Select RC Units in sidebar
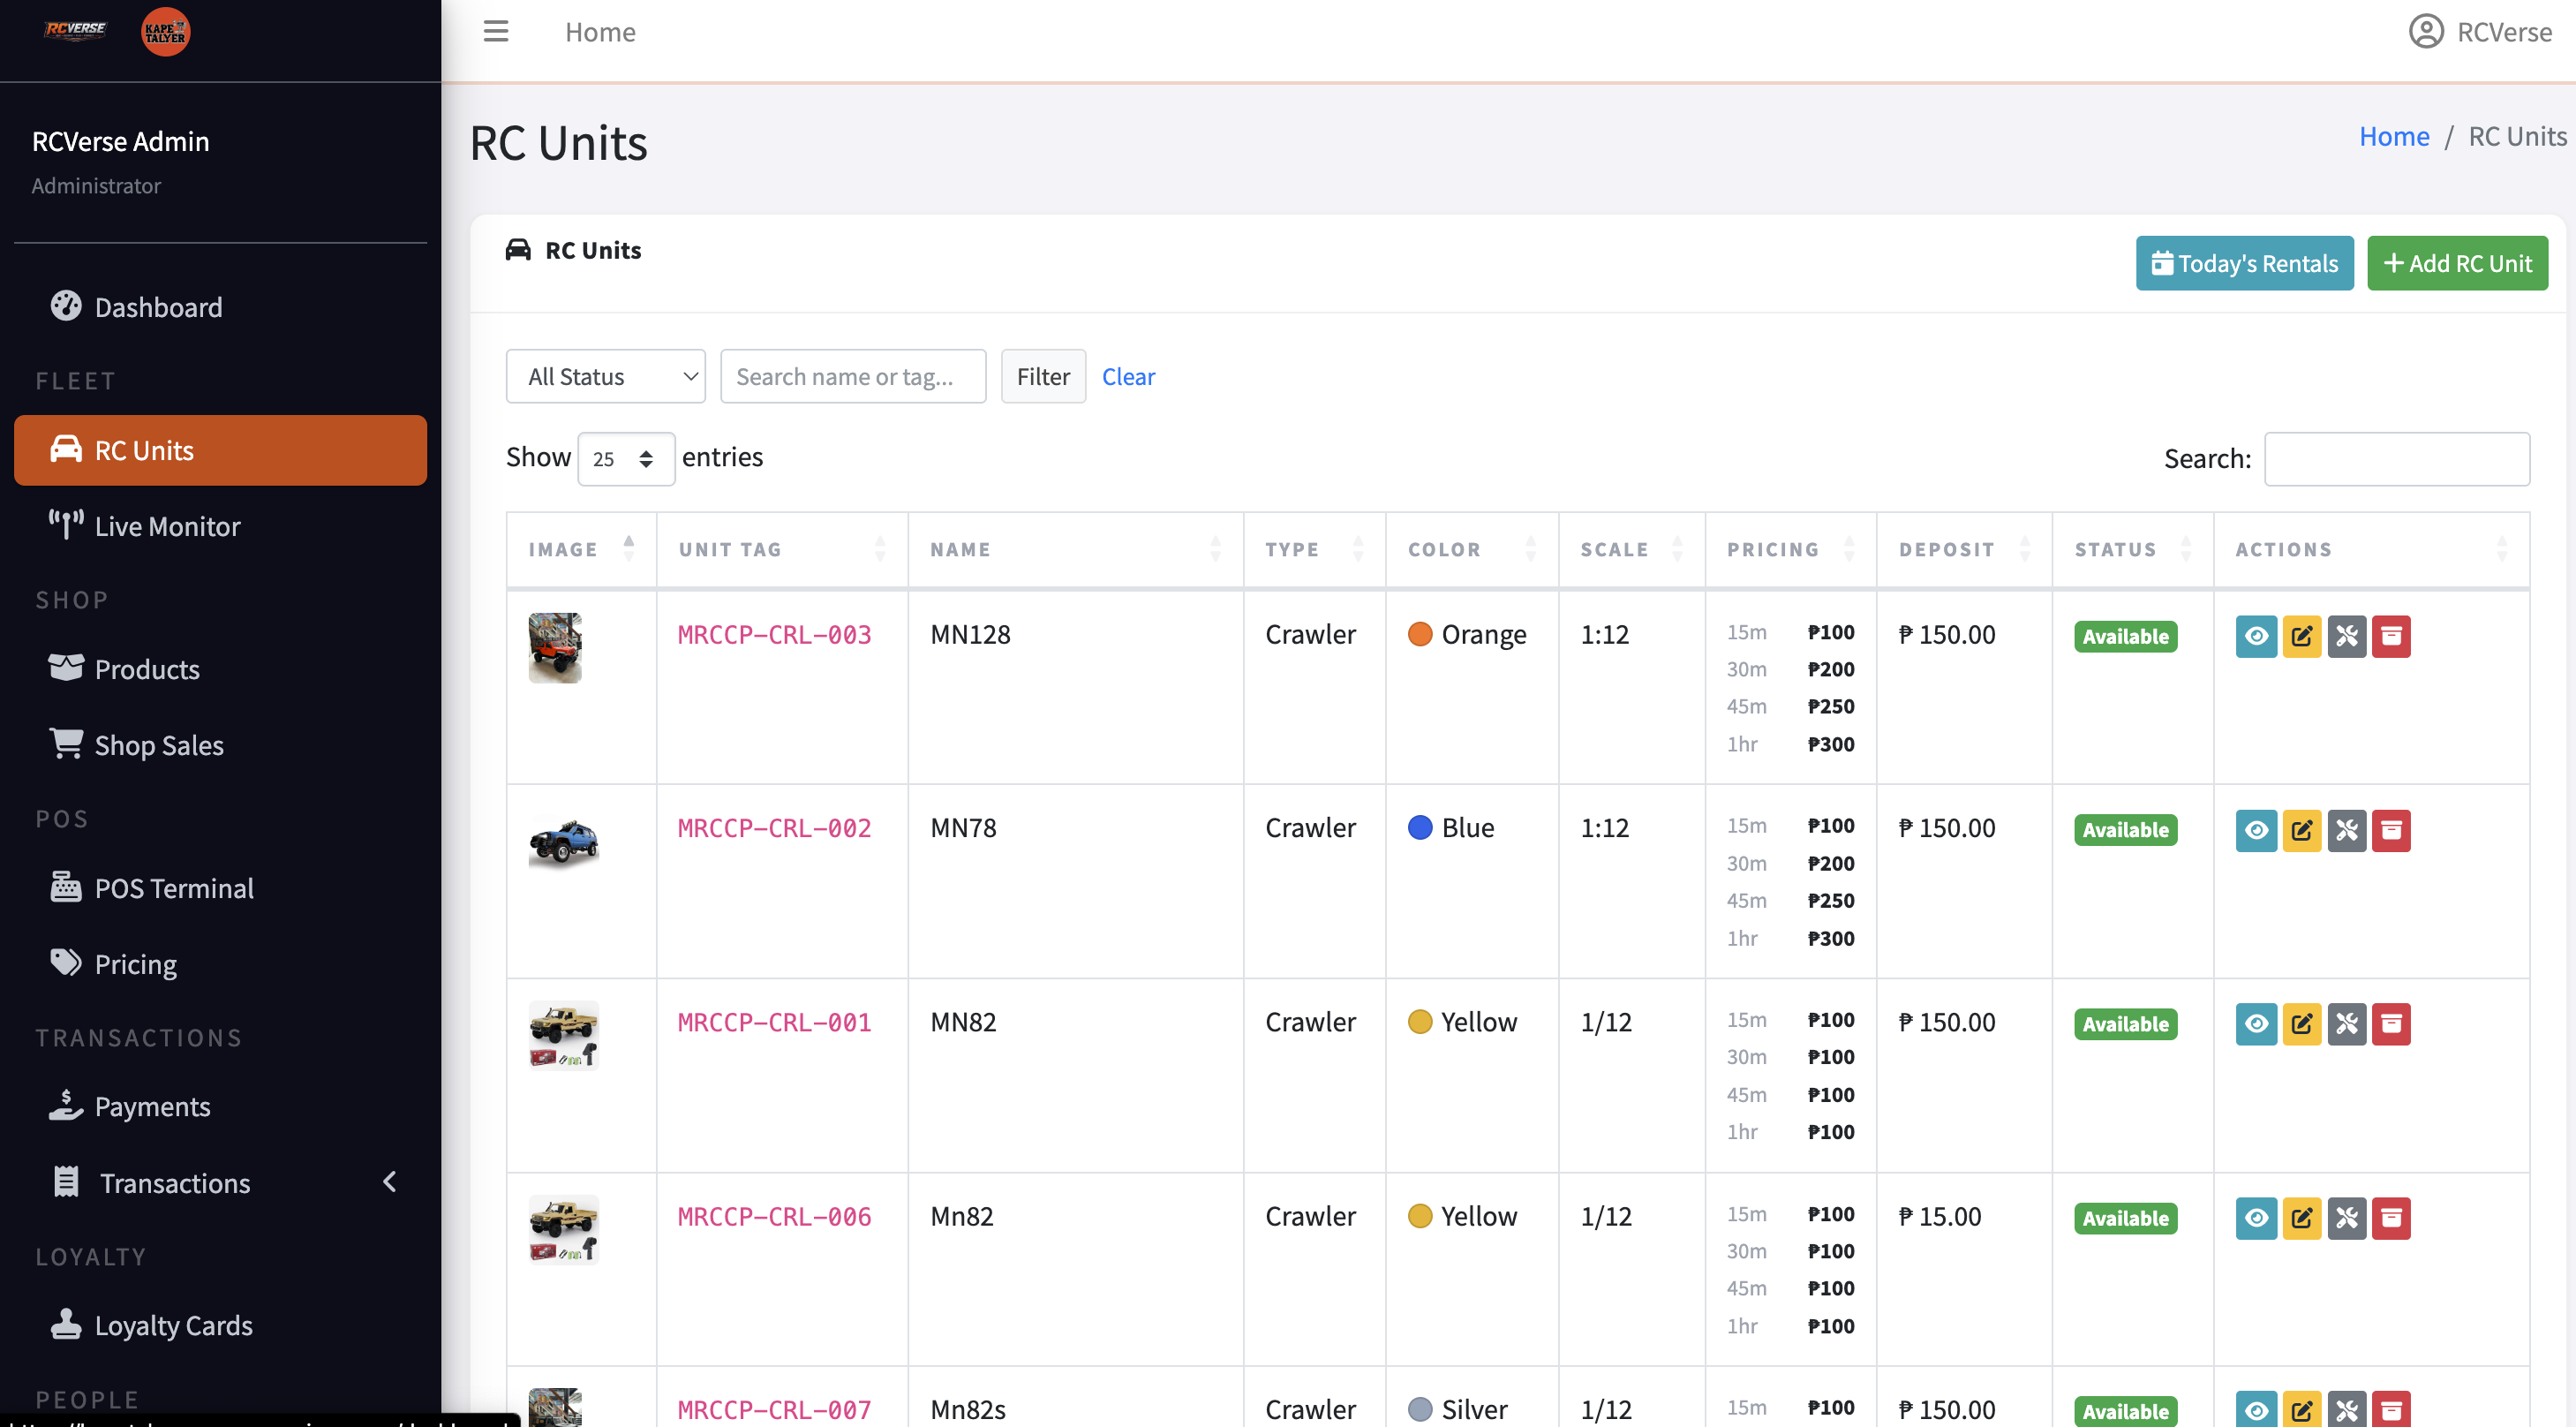 pos(220,450)
